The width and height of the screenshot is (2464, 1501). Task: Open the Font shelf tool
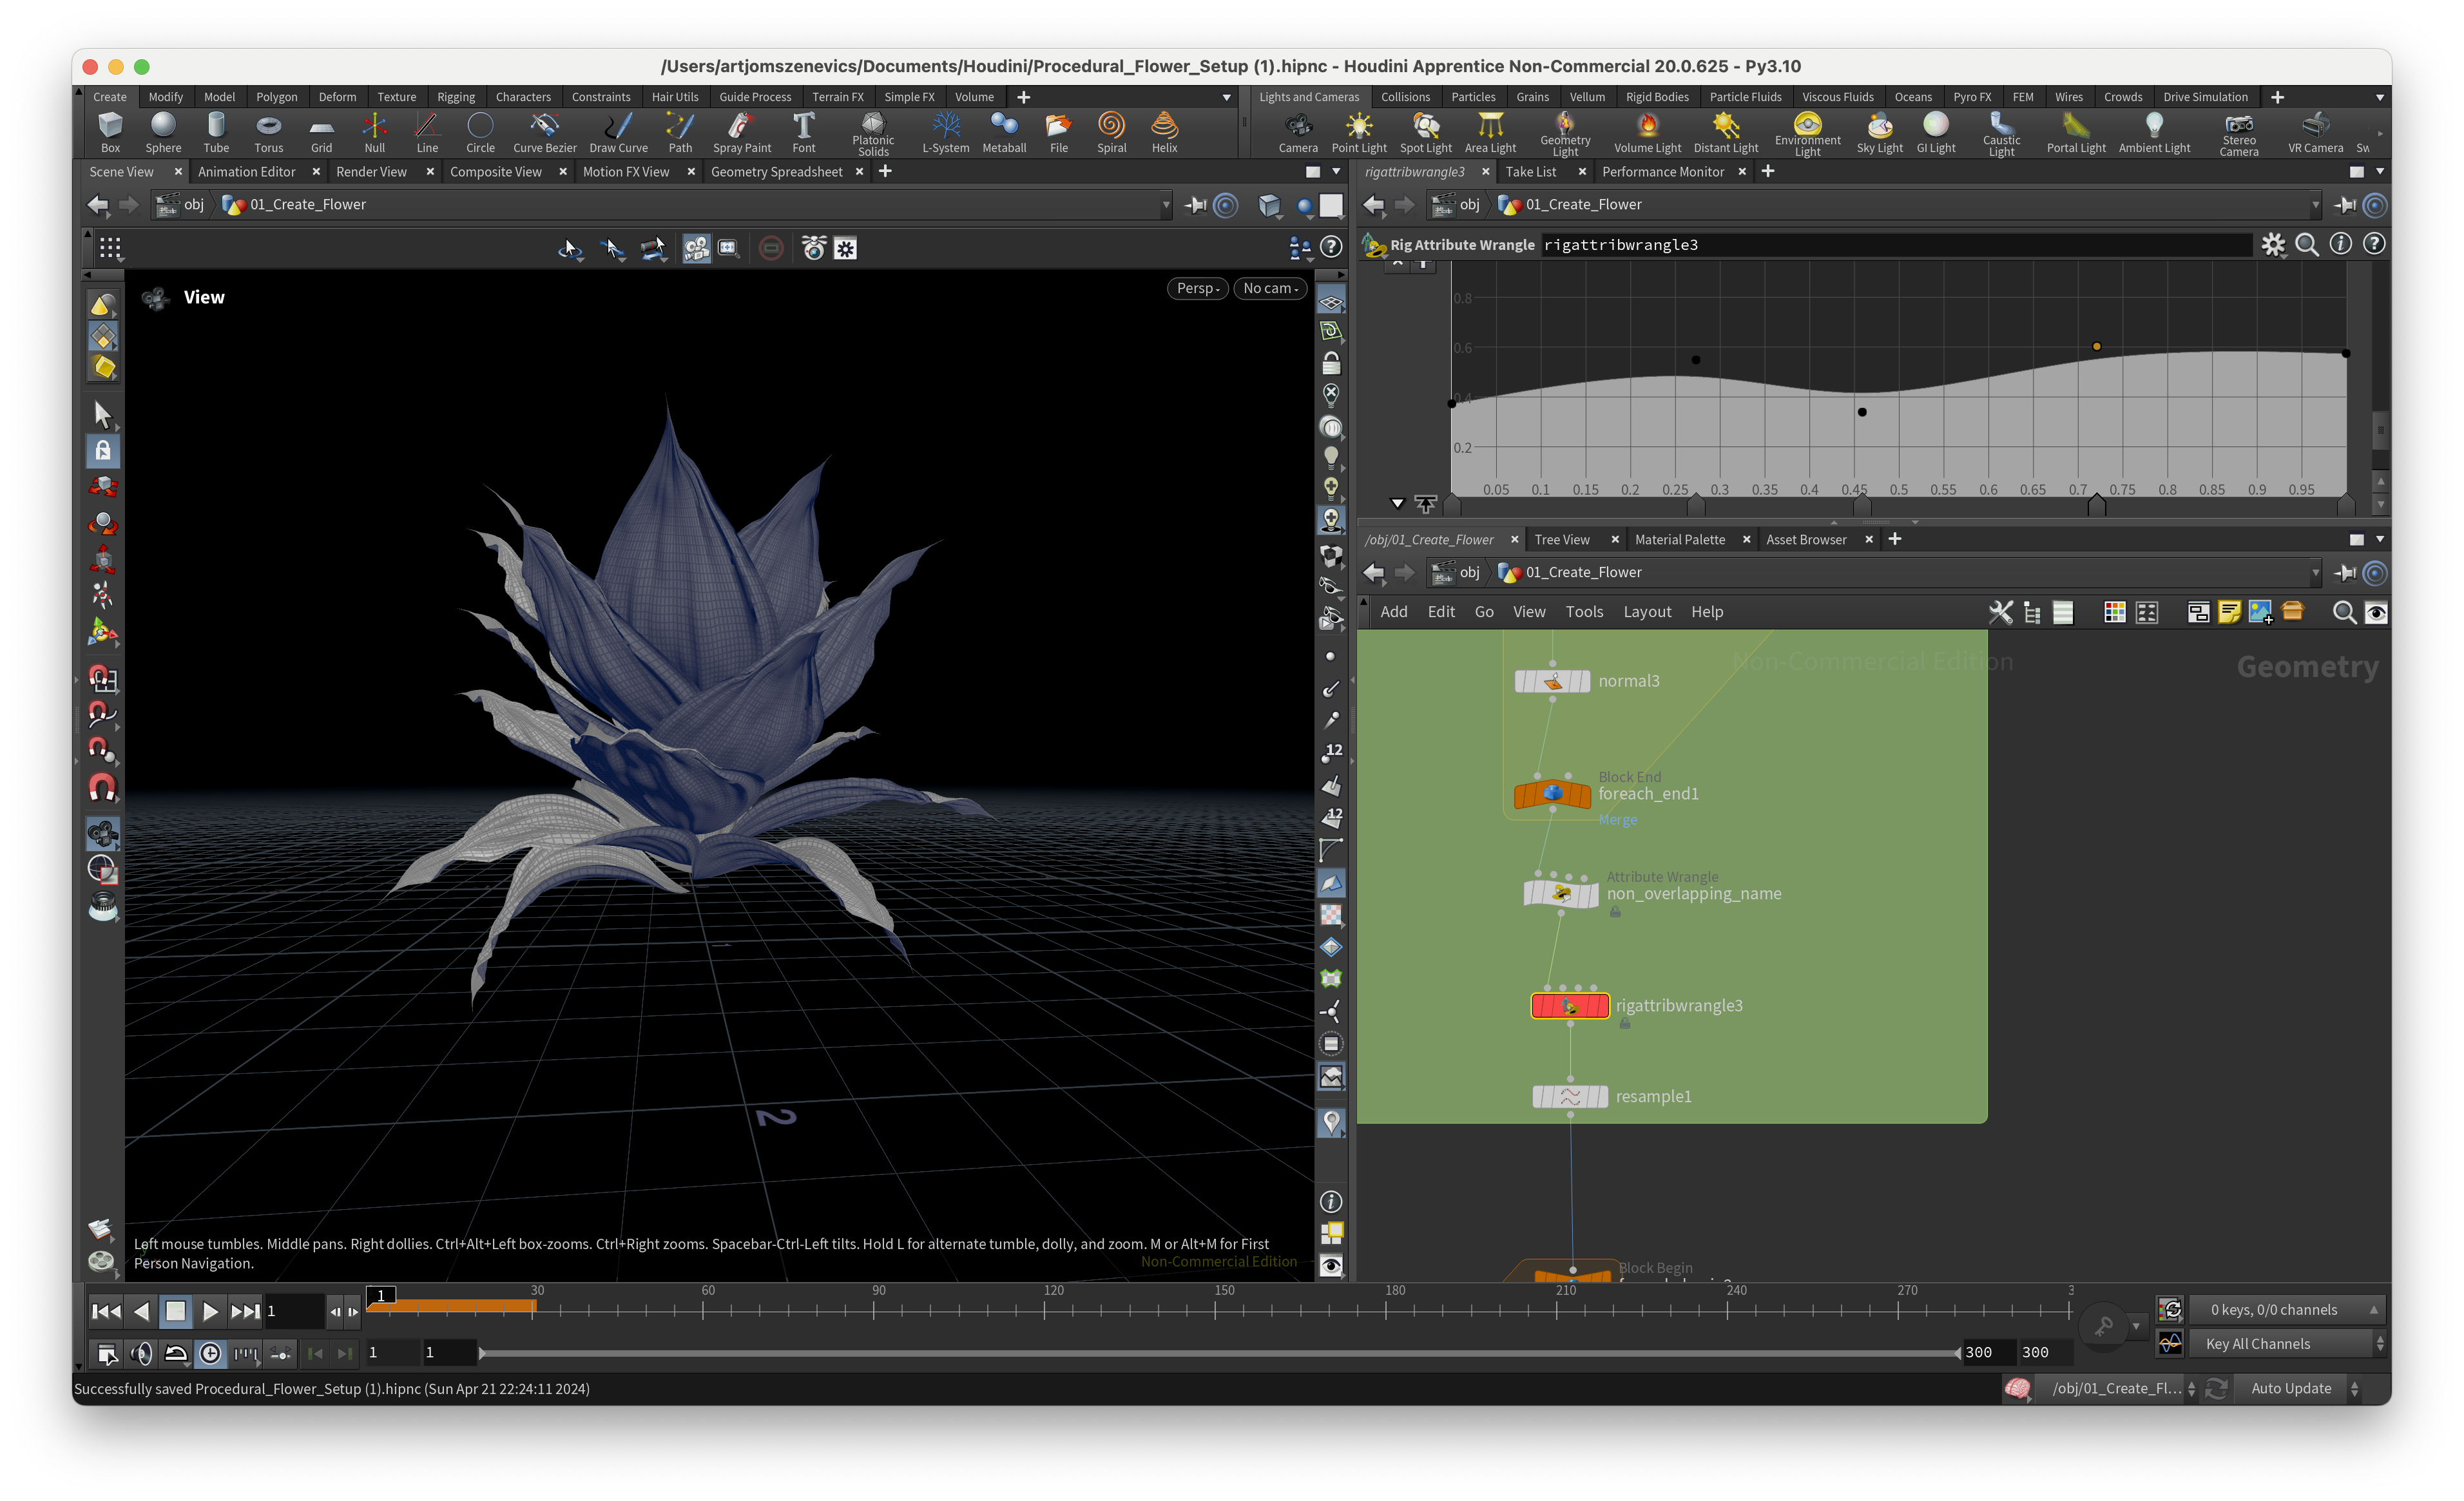[x=803, y=131]
